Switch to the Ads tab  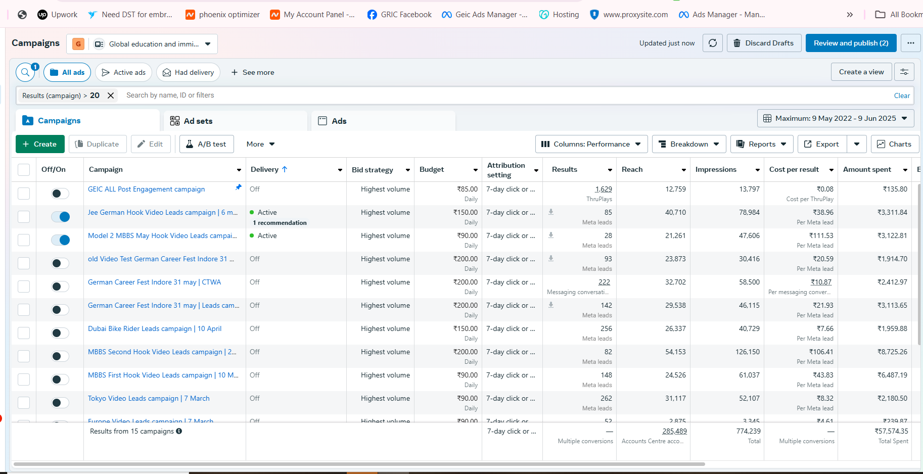pyautogui.click(x=383, y=121)
